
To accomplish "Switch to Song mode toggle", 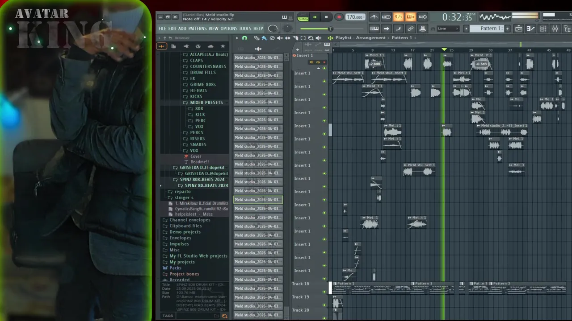I will [303, 18].
